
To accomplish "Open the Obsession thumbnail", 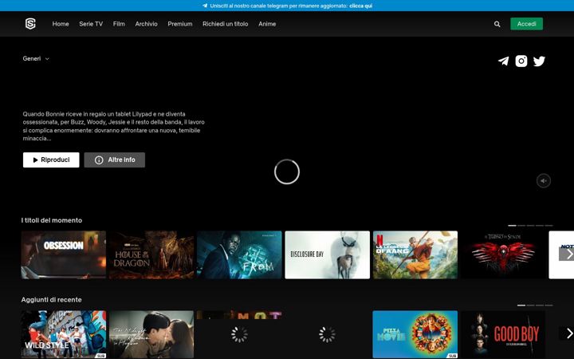I will 63,254.
